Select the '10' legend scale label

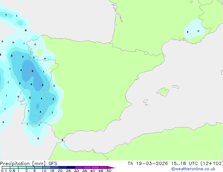(x=44, y=171)
